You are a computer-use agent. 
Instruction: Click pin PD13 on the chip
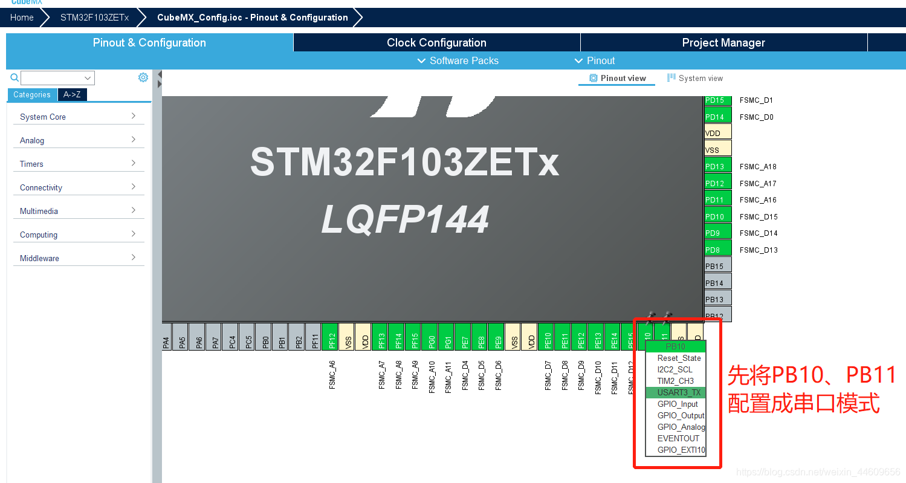pos(718,165)
